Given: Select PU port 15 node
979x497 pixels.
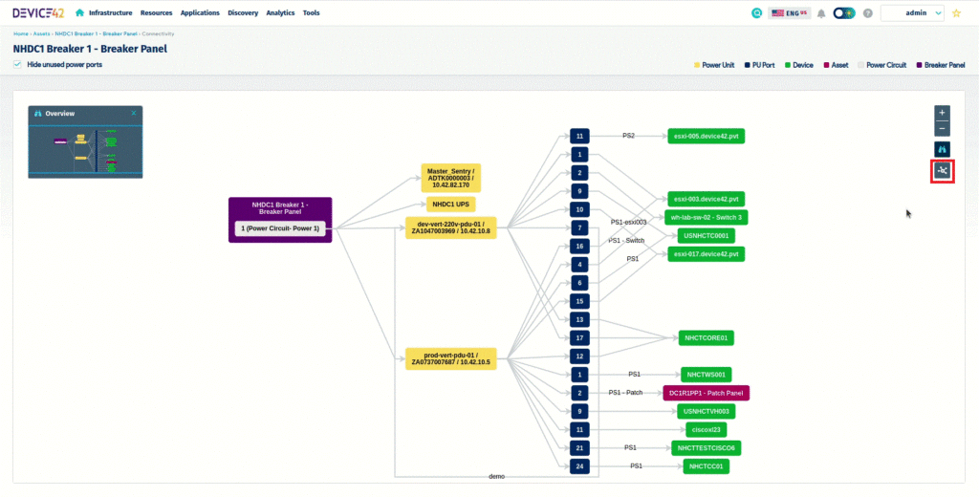Looking at the screenshot, I should click(x=579, y=302).
